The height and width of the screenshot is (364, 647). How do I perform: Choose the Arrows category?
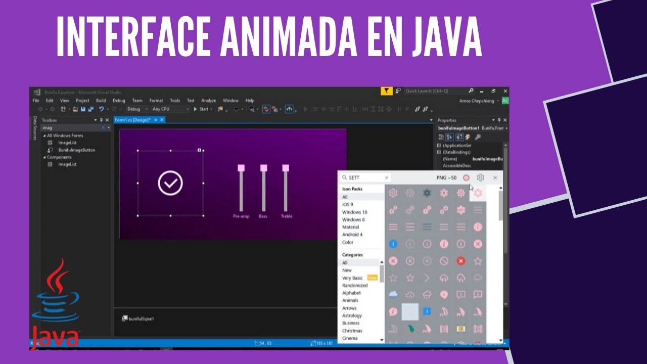tap(349, 308)
